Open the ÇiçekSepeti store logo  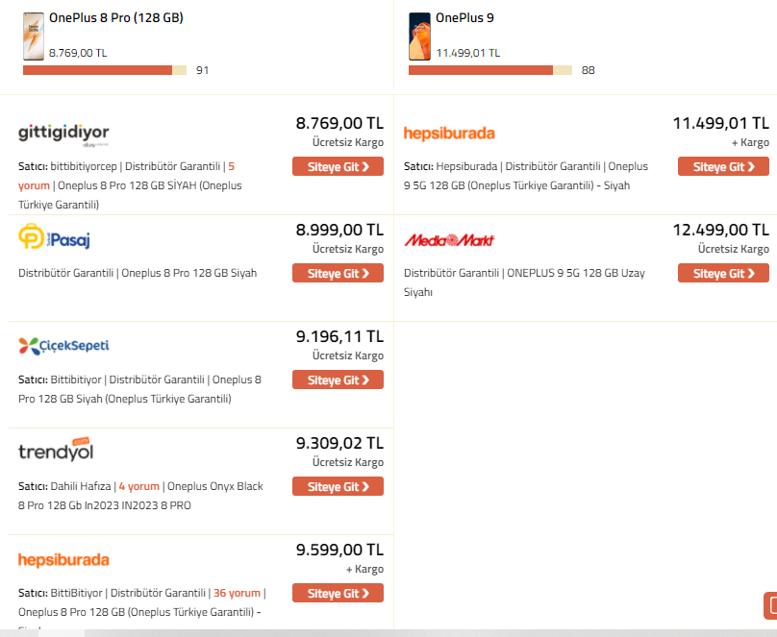57,345
